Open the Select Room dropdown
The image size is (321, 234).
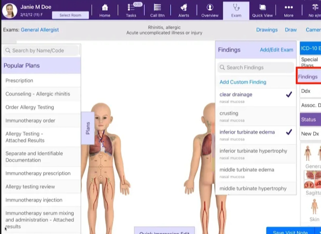71,15
